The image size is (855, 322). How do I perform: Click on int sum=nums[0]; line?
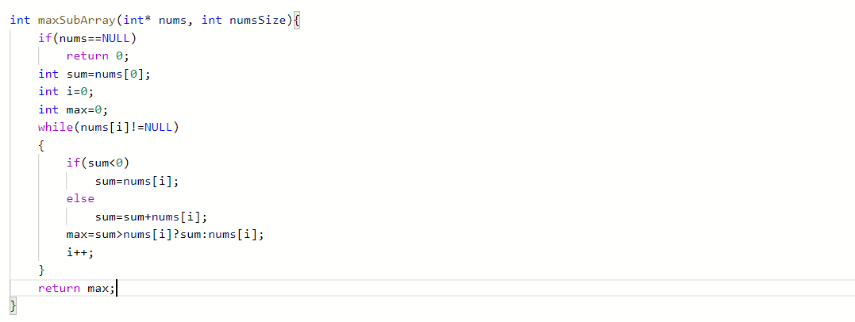[94, 74]
